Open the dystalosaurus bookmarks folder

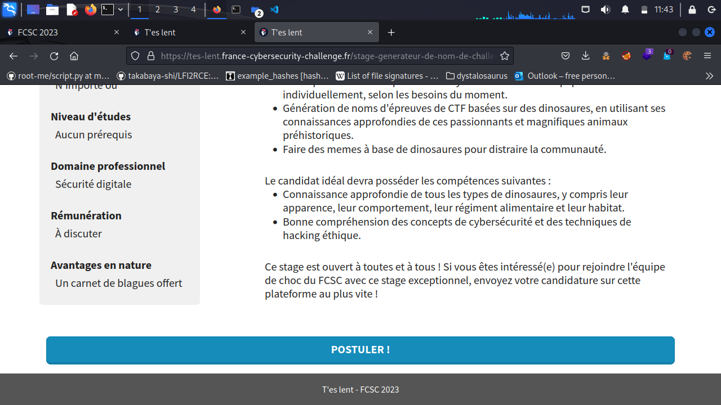click(476, 75)
